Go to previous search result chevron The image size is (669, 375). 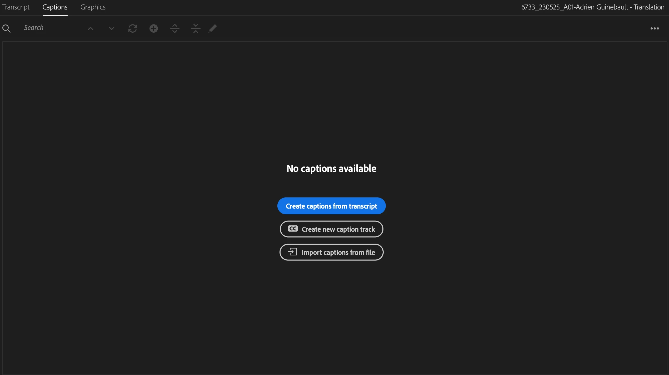click(x=91, y=28)
